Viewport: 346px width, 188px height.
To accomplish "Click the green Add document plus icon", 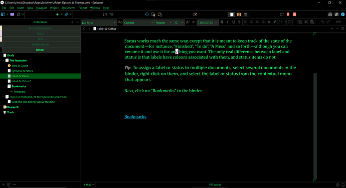I will (57, 15).
